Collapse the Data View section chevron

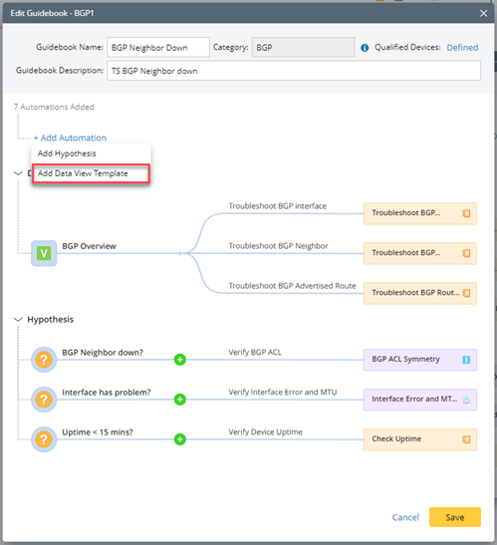[x=18, y=173]
